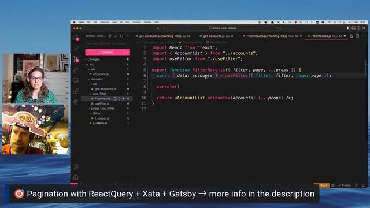Open notifications bell in status bar

[x=363, y=185]
